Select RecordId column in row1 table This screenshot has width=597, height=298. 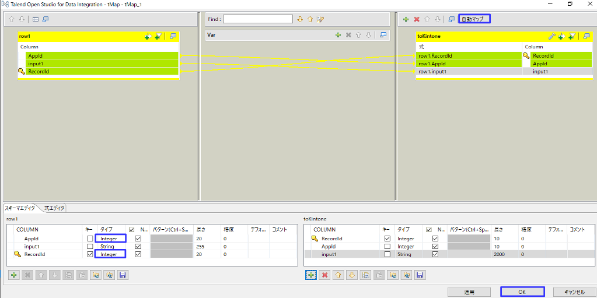click(102, 71)
